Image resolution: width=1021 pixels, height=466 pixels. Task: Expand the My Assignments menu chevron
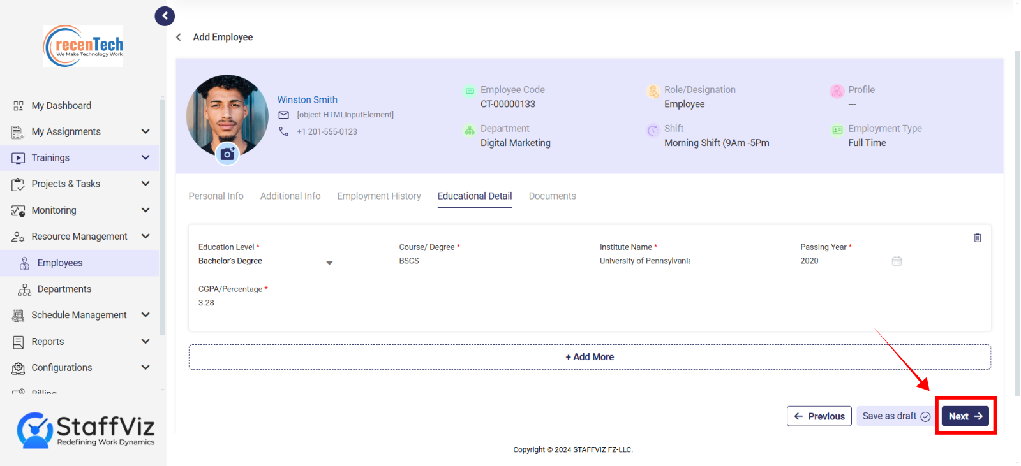click(x=145, y=131)
